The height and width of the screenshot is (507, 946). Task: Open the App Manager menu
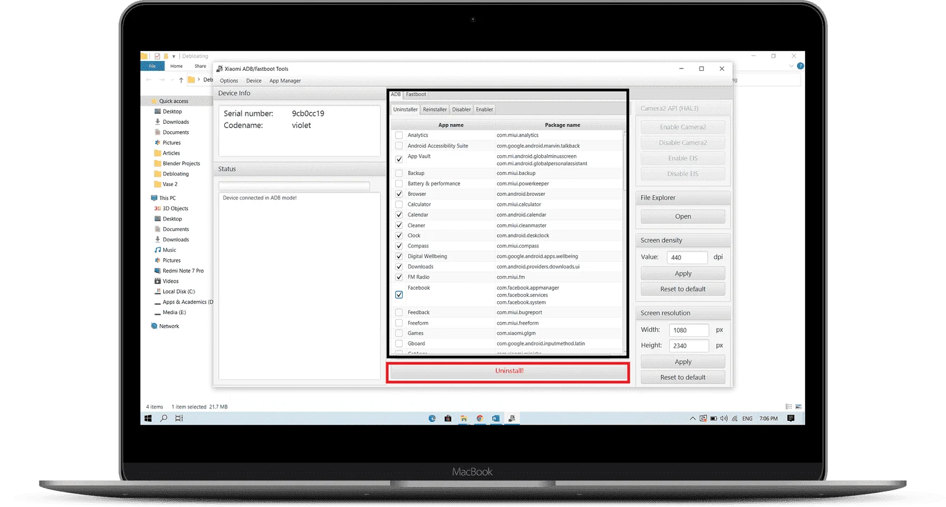[285, 81]
